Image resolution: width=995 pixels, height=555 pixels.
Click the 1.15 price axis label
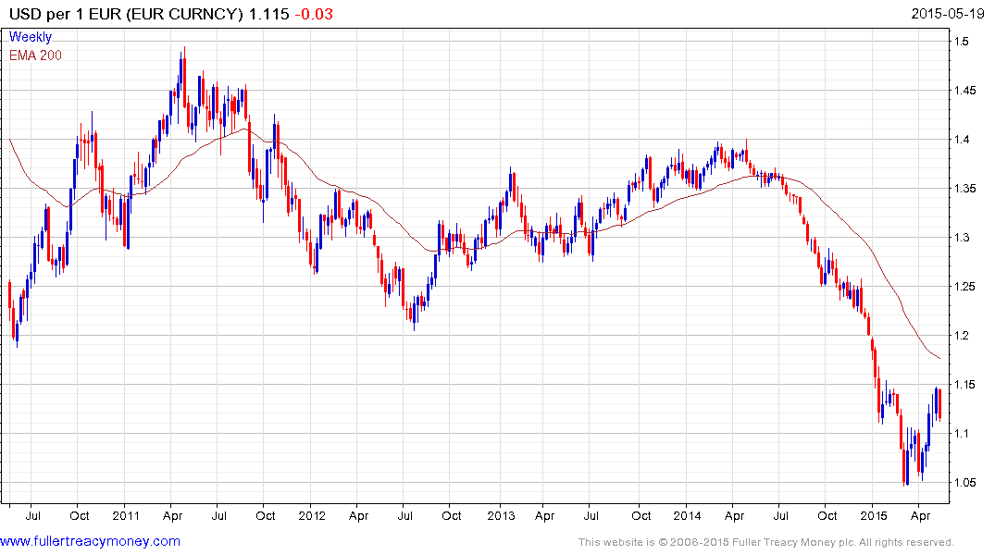tap(965, 385)
